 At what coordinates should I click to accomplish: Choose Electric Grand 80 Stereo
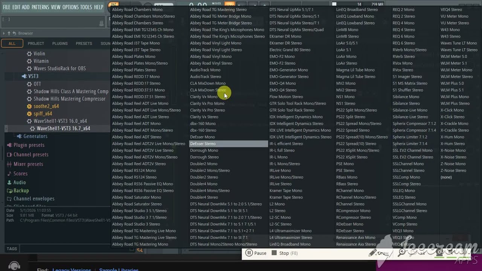coord(290,50)
